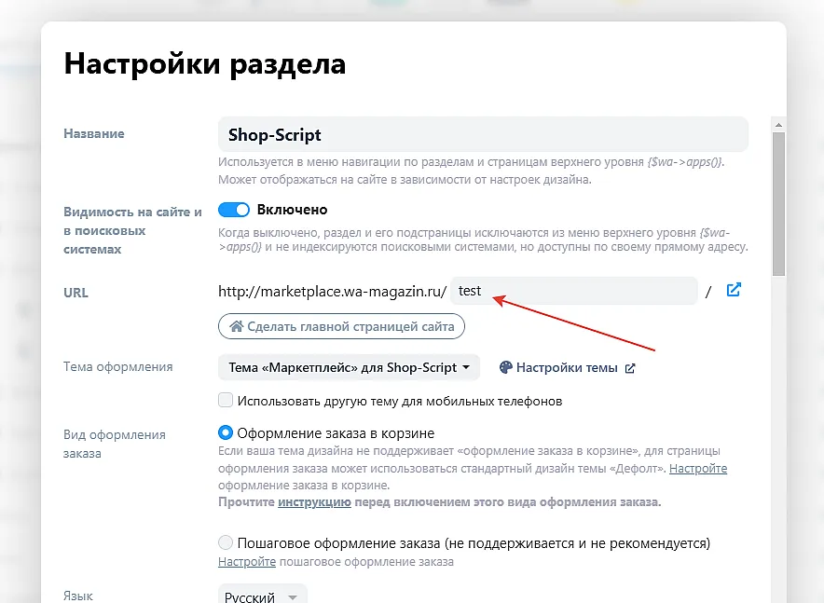This screenshot has width=824, height=603.
Task: Click «Настройте» under step-by-step checkout
Action: [x=246, y=561]
